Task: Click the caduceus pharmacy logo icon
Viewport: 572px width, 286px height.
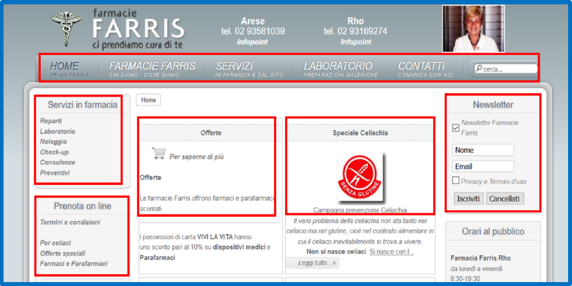Action: [x=66, y=29]
